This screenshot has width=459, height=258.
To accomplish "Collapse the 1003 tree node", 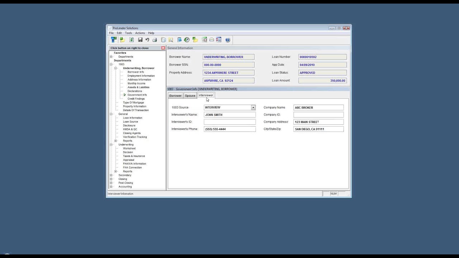I will pos(111,64).
